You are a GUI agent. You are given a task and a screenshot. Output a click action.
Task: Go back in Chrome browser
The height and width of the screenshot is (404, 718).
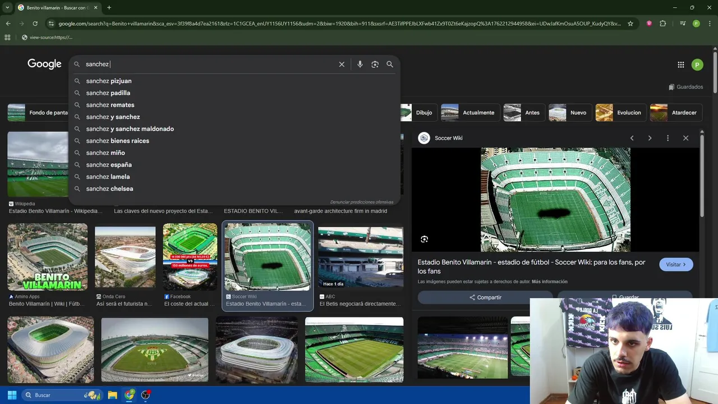click(8, 24)
